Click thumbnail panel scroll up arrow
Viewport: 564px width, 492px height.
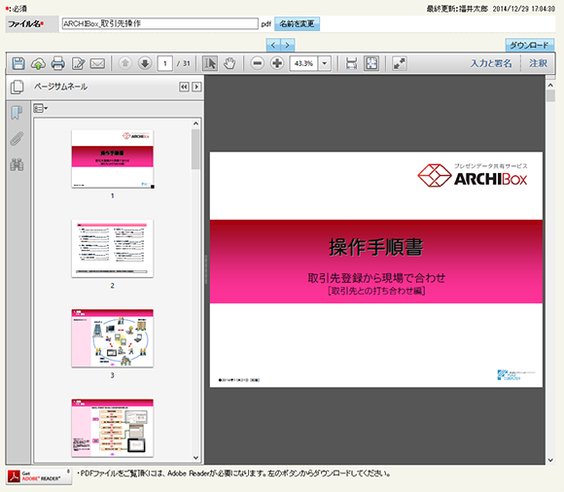pos(195,123)
